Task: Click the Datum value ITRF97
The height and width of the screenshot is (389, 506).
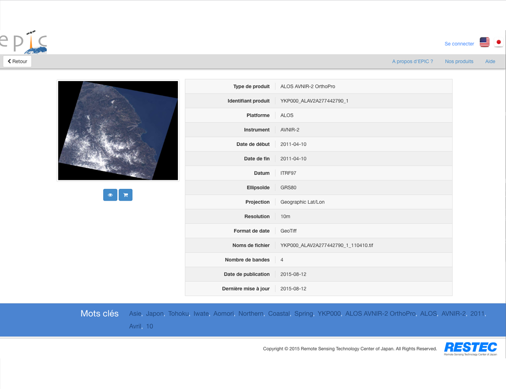Action: [288, 173]
